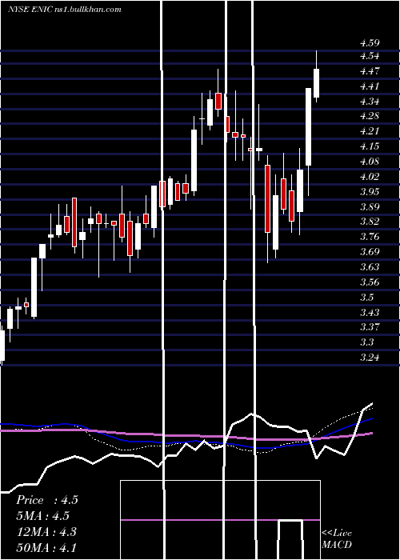Click the 4.28 price axis label
The width and height of the screenshot is (400, 560).
pyautogui.click(x=370, y=116)
